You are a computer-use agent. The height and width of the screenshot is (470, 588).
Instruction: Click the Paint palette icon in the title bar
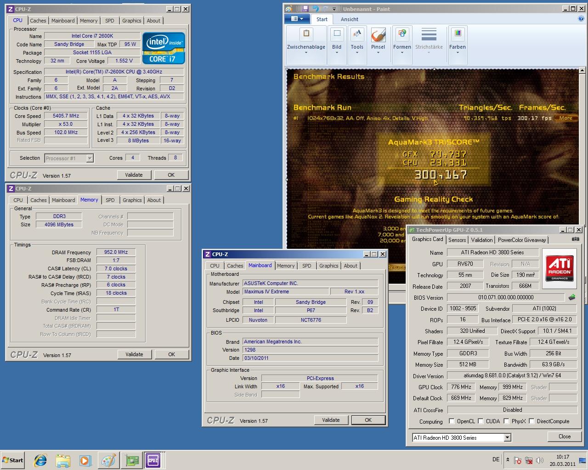pos(288,9)
